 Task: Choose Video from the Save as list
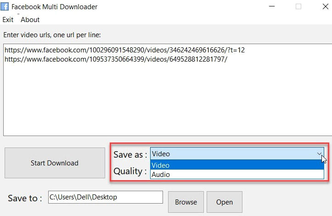click(237, 165)
